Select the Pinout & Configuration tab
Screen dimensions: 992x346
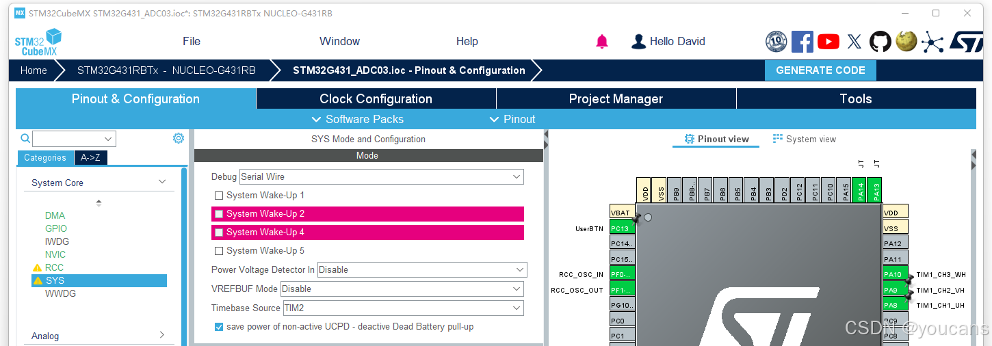135,98
